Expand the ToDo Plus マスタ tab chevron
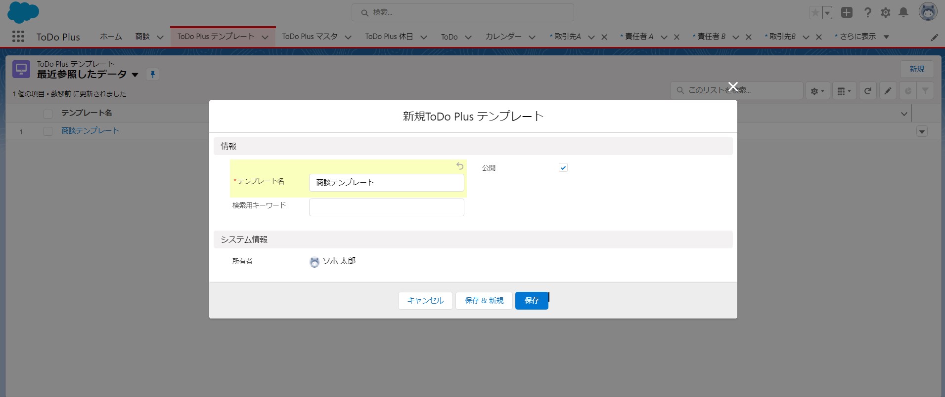The image size is (945, 397). (348, 37)
